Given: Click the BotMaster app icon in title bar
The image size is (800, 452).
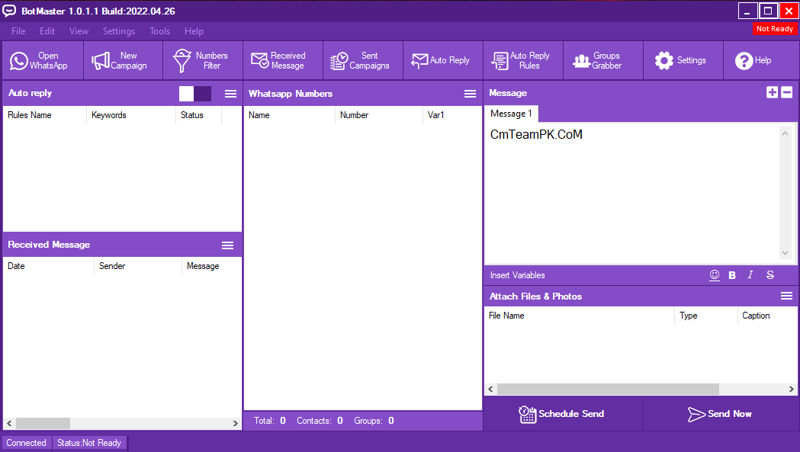Looking at the screenshot, I should coord(9,11).
